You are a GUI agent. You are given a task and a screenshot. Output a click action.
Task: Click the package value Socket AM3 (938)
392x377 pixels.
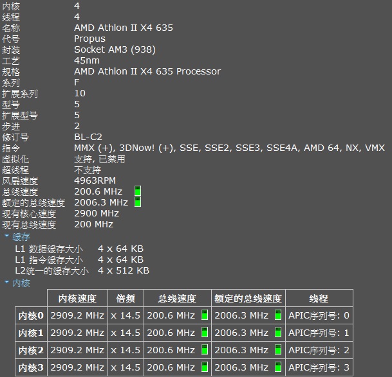click(x=115, y=49)
